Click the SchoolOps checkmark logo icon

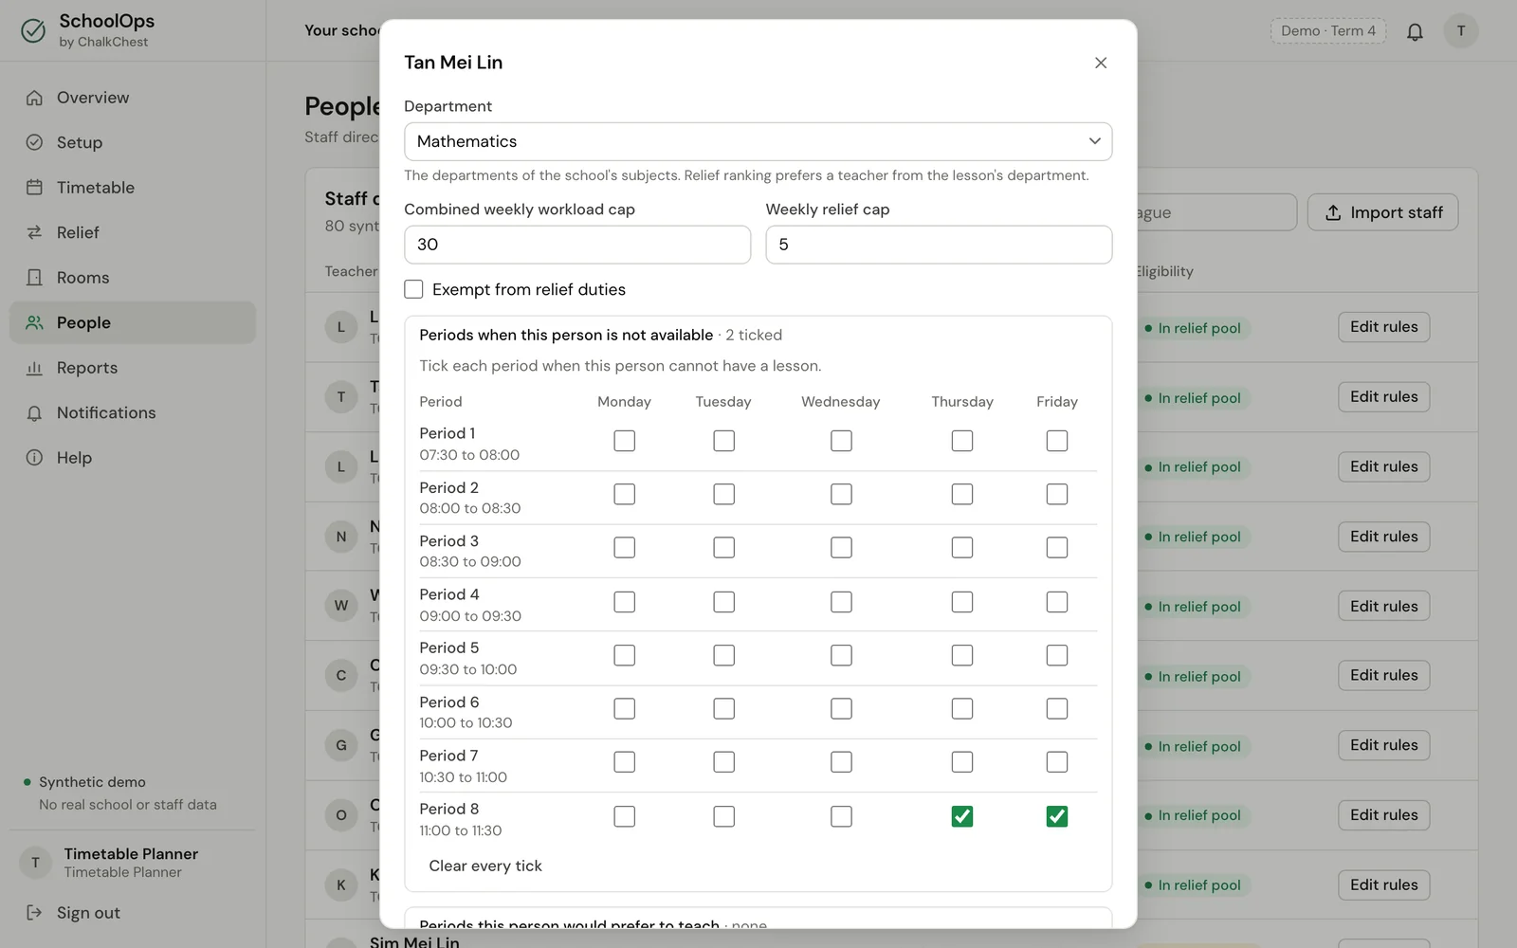pos(33,31)
